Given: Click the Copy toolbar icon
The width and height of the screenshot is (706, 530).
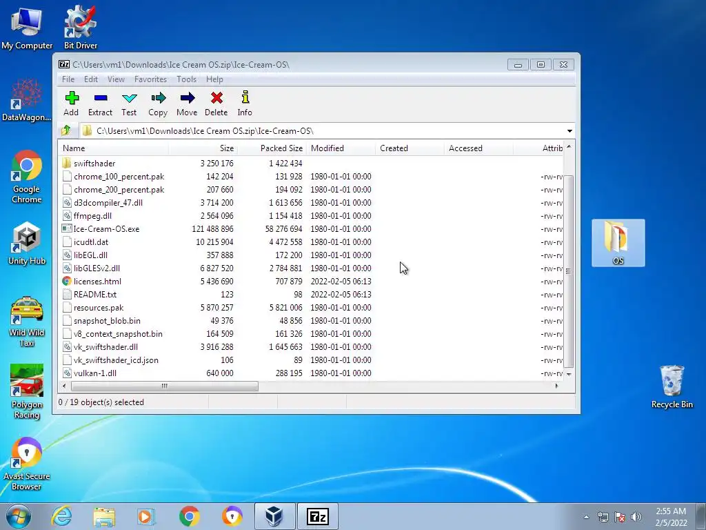Looking at the screenshot, I should pyautogui.click(x=158, y=104).
